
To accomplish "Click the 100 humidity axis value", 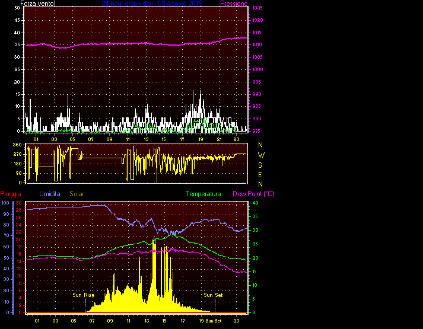I will point(5,203).
